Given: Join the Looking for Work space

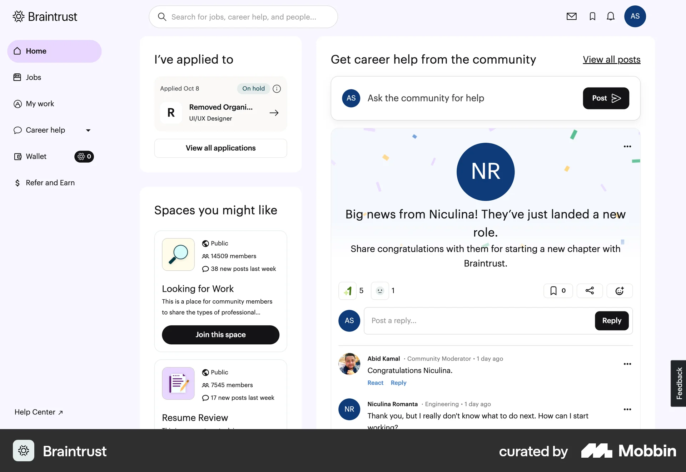Looking at the screenshot, I should pyautogui.click(x=220, y=335).
